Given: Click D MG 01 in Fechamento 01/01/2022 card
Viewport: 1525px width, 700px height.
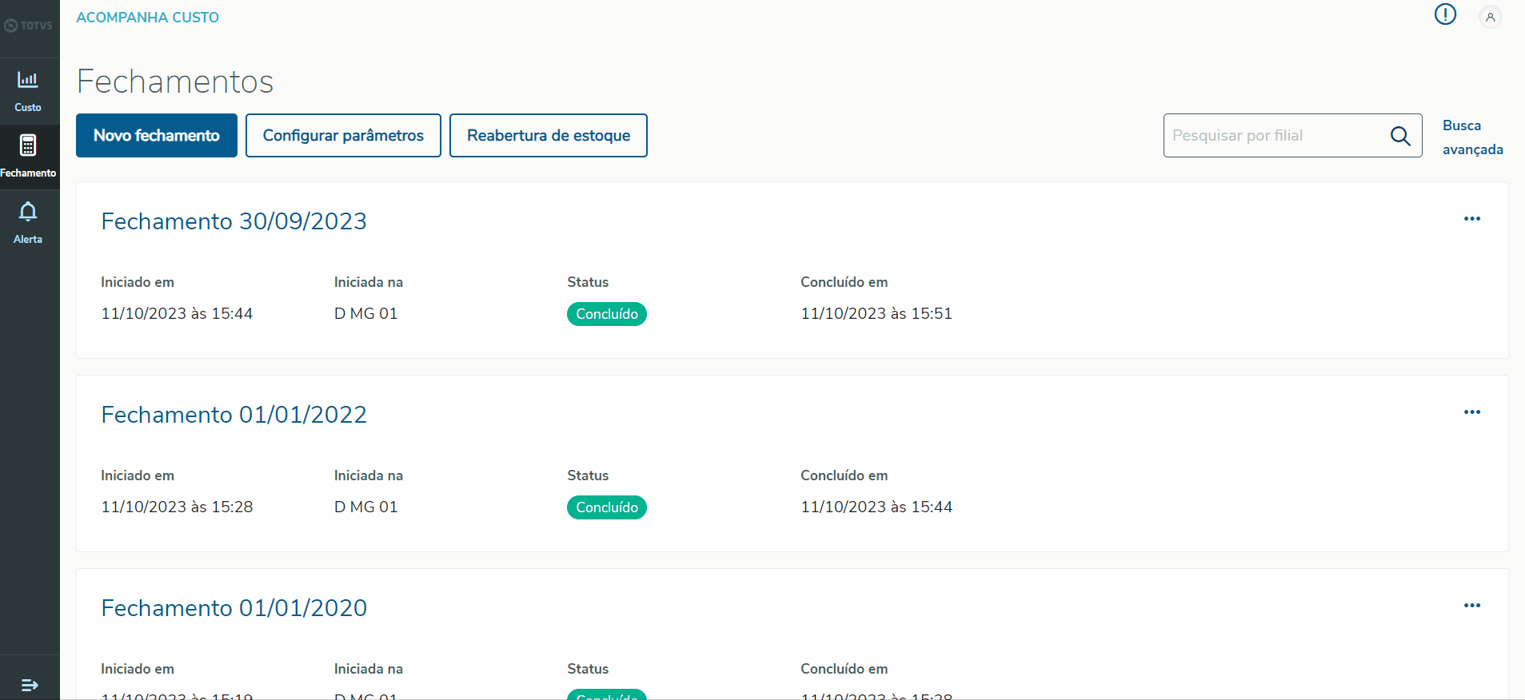Looking at the screenshot, I should (366, 507).
